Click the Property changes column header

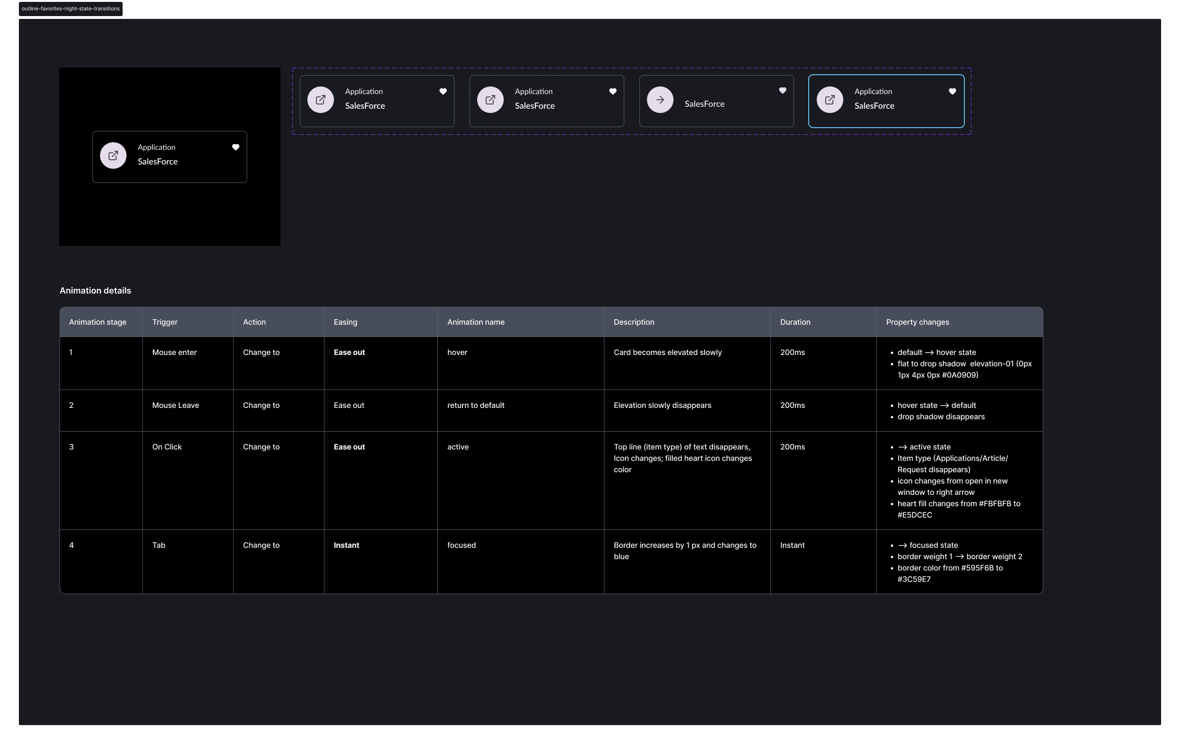tap(917, 322)
